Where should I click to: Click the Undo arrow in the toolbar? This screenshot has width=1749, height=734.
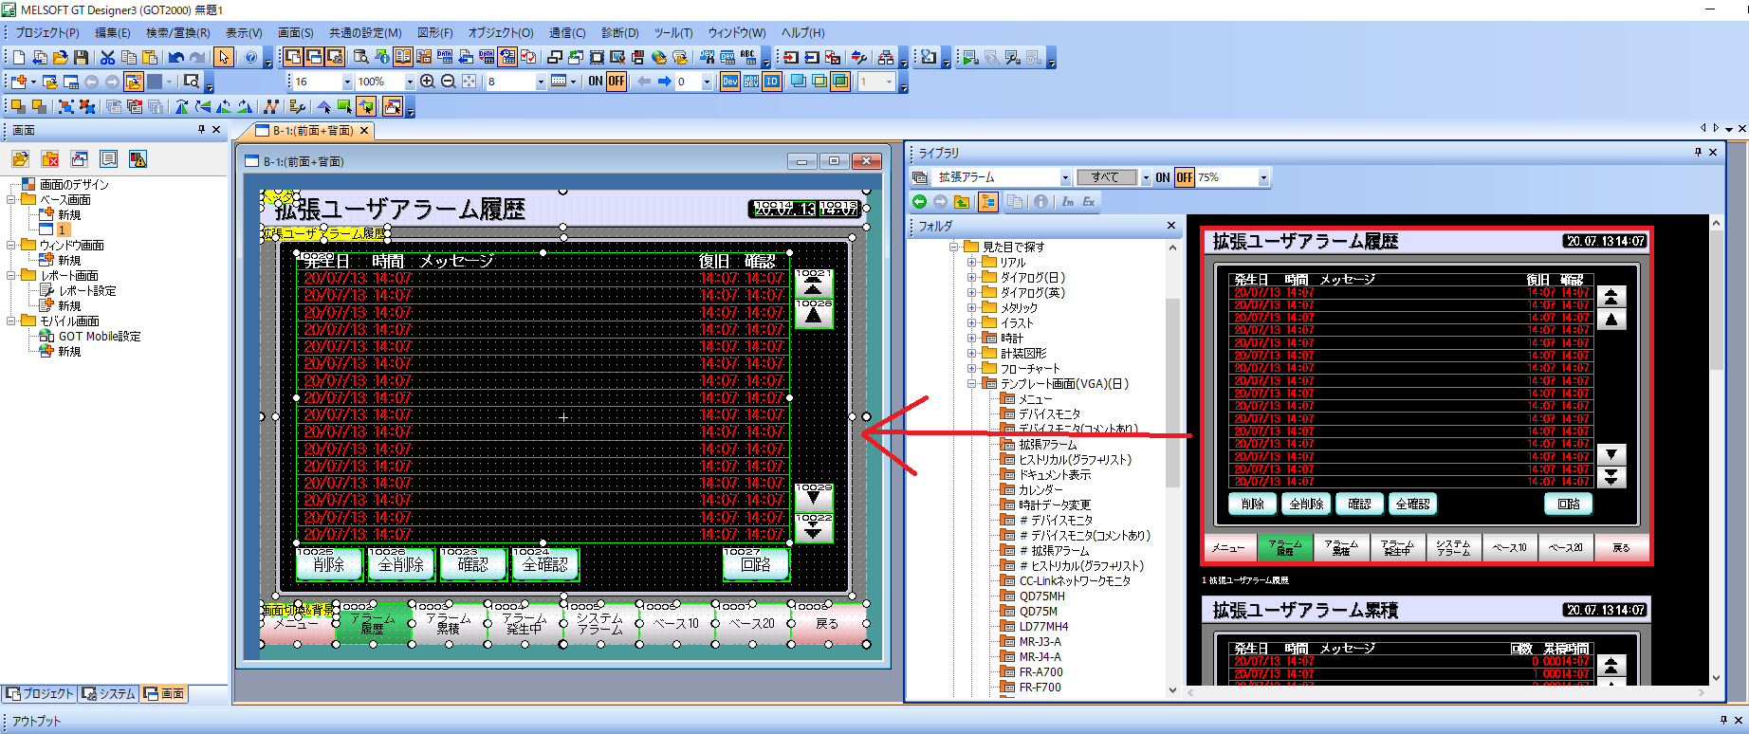pyautogui.click(x=176, y=58)
